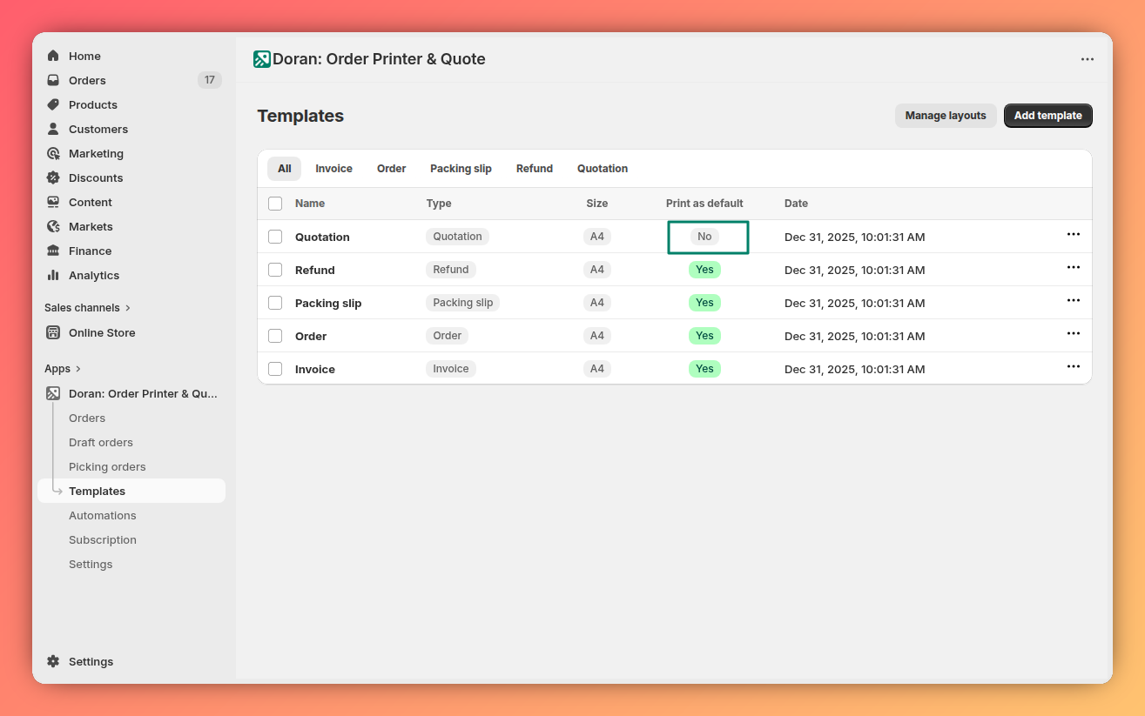The image size is (1145, 716).
Task: Open the Settings gear at bottom left
Action: tap(53, 661)
